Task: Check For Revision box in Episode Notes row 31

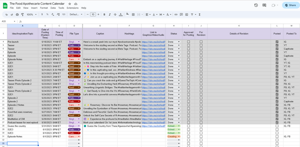Action: 201,136
